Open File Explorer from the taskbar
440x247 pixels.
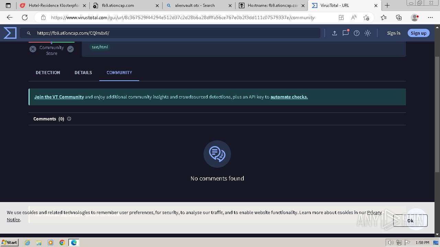(x=39, y=243)
